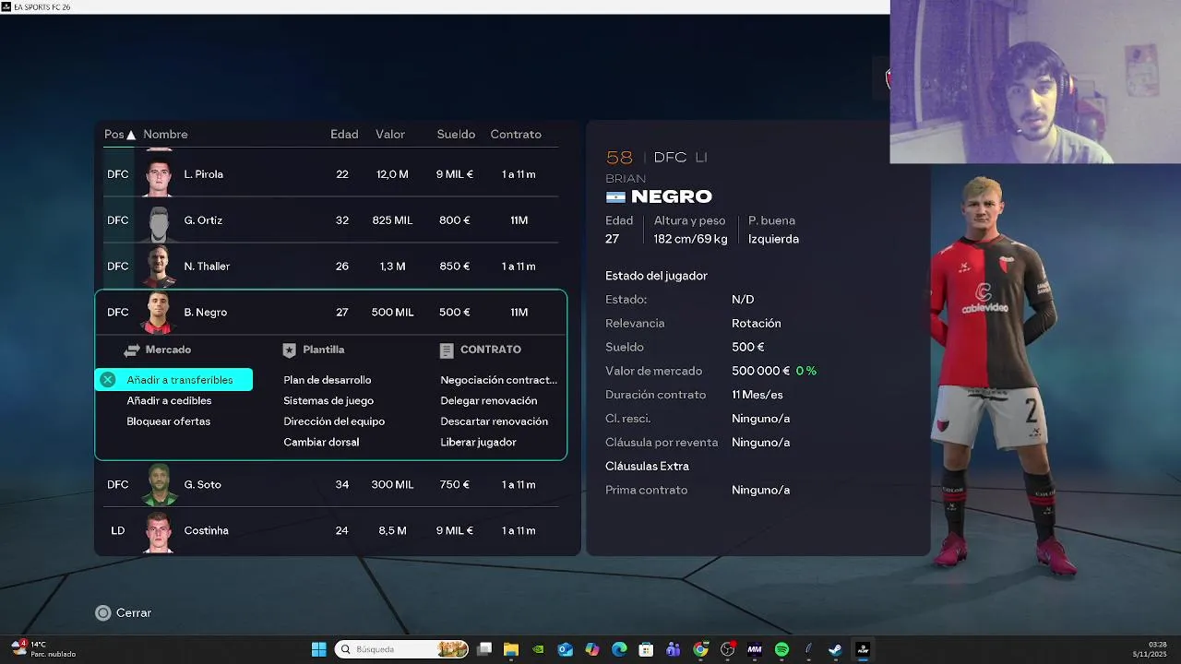This screenshot has height=664, width=1181.
Task: Open Windows Start menu
Action: pos(318,649)
